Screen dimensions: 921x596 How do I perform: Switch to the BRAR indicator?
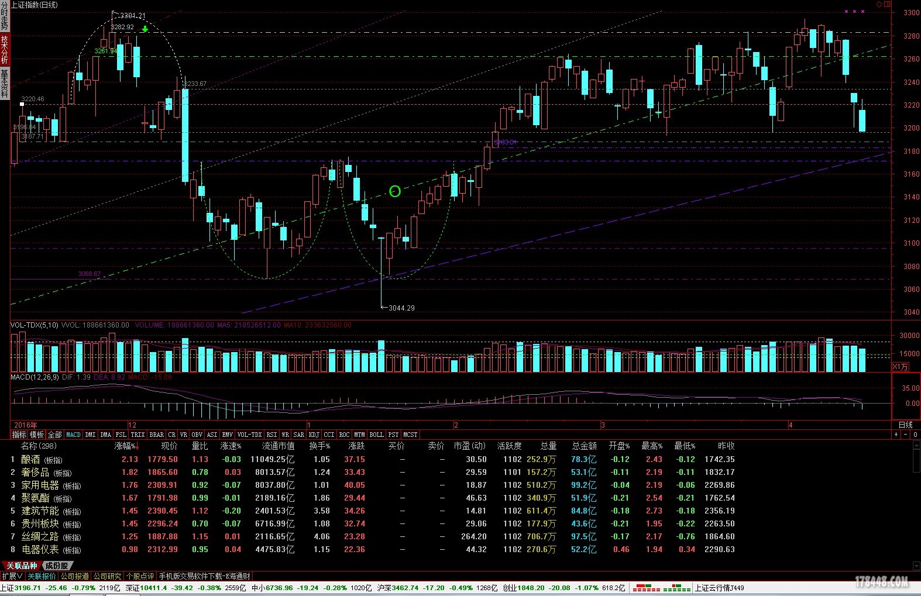pos(157,435)
